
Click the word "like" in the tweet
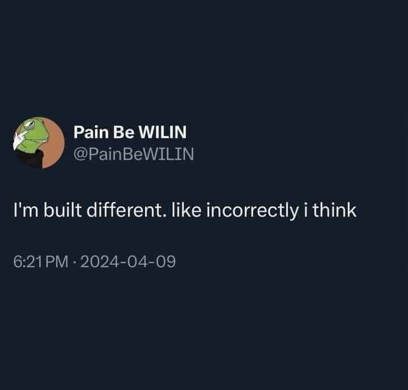(186, 210)
